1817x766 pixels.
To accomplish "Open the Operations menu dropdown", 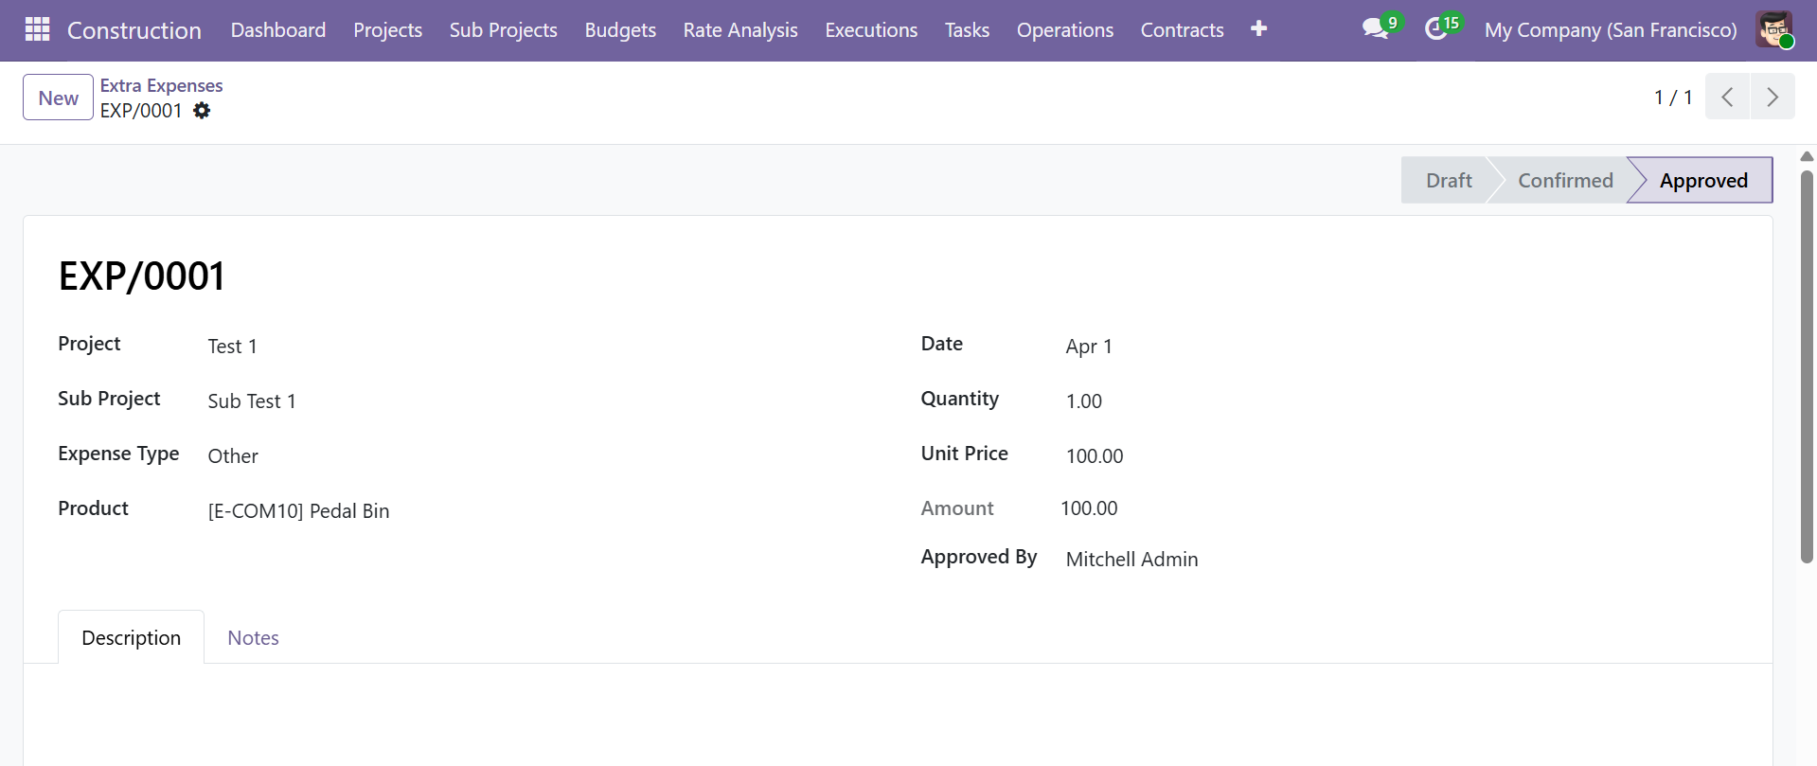I will tap(1064, 30).
